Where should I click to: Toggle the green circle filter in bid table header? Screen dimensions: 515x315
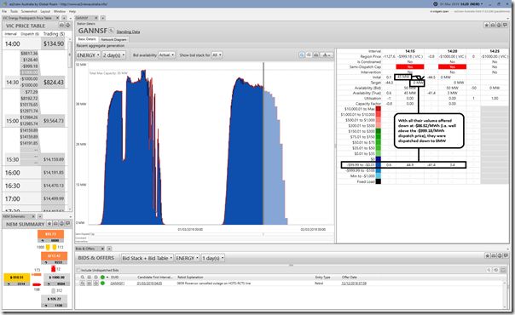click(102, 278)
